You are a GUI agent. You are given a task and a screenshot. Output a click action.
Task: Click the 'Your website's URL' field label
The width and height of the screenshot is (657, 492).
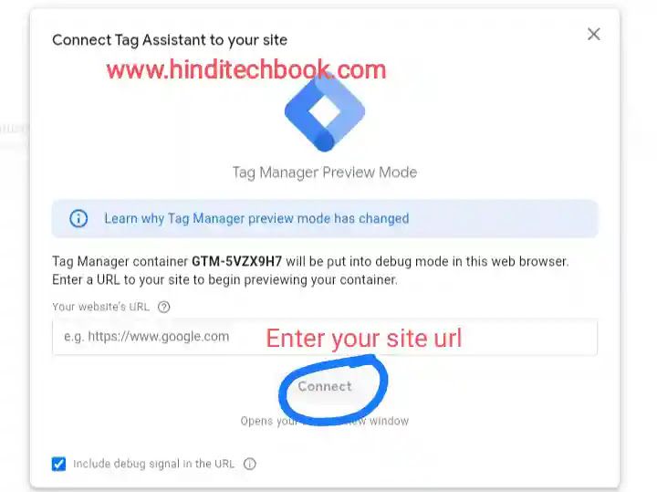[100, 307]
